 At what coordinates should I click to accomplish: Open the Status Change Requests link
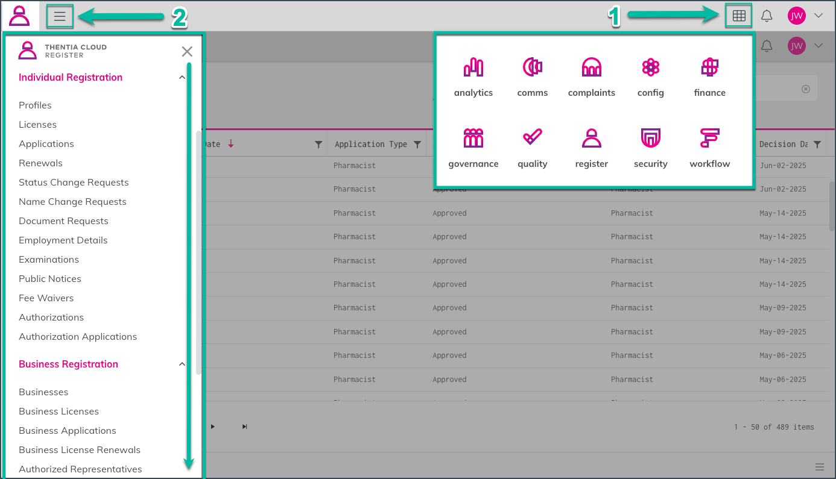point(74,183)
